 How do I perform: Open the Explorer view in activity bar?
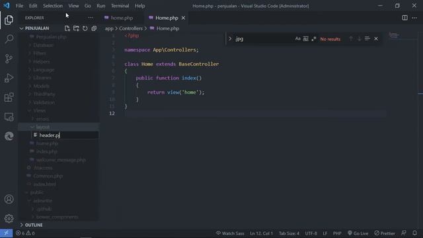9,20
